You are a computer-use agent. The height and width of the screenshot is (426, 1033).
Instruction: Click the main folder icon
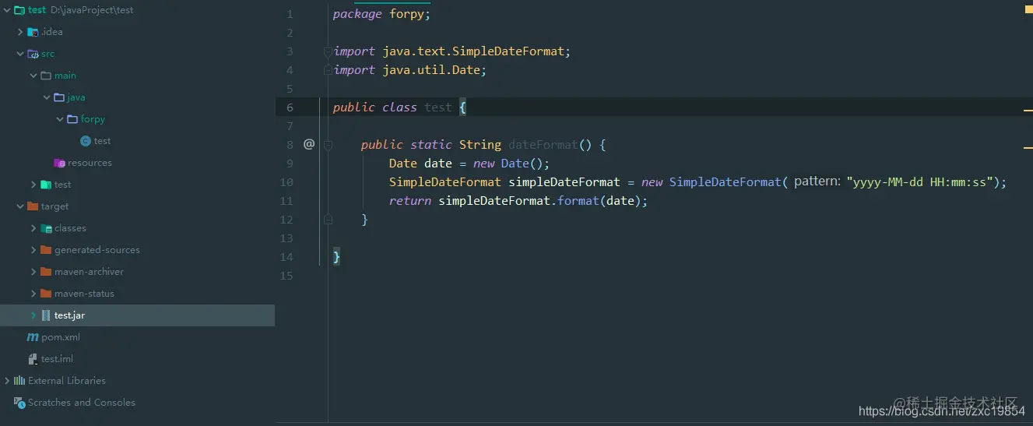46,76
